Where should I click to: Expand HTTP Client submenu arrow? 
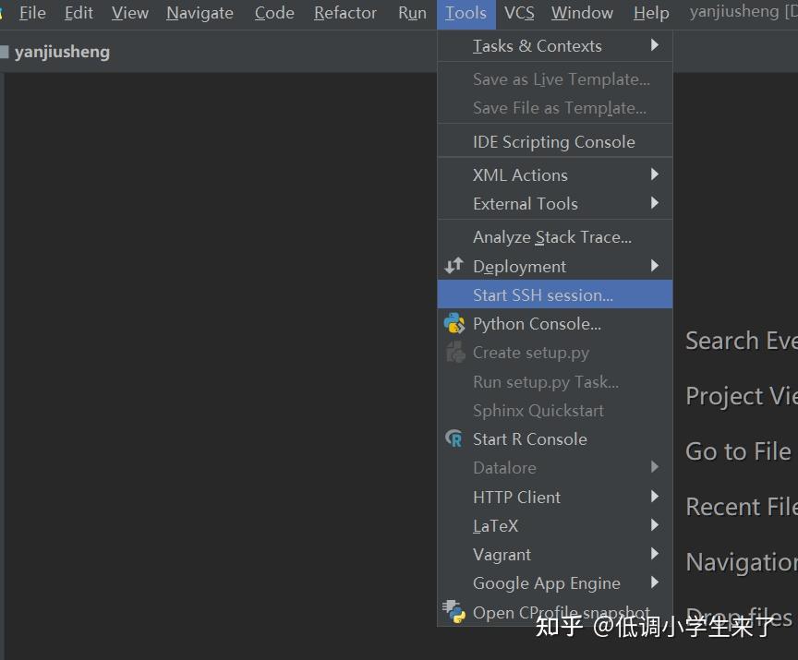(x=655, y=497)
